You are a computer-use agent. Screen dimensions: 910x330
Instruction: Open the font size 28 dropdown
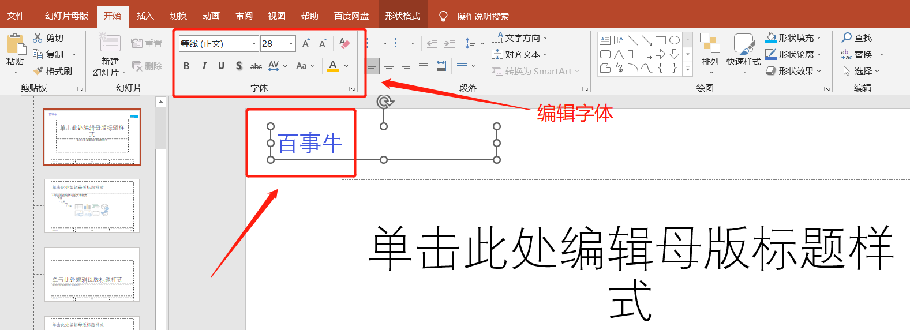[291, 43]
